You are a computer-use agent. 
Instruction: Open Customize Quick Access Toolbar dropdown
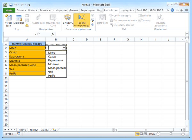coord(29,5)
